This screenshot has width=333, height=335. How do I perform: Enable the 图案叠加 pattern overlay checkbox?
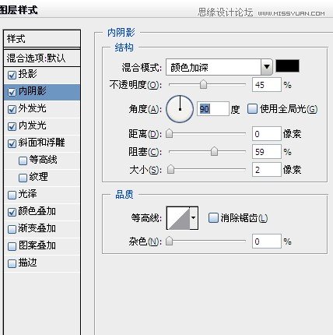[x=12, y=246]
